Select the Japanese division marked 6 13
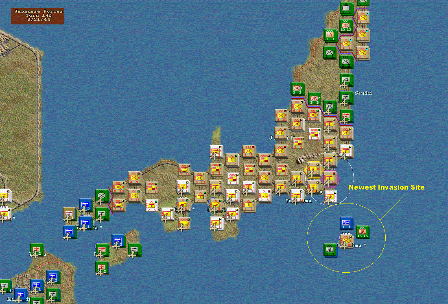448x304 pixels. [x=200, y=178]
